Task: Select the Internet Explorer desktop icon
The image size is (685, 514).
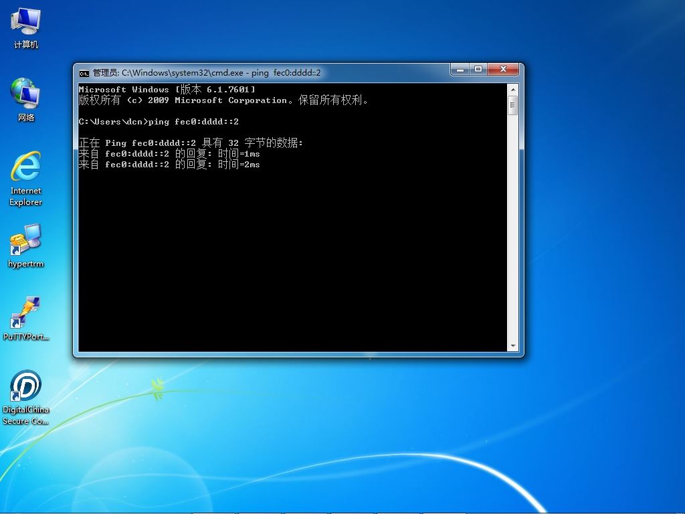Action: pos(26,178)
